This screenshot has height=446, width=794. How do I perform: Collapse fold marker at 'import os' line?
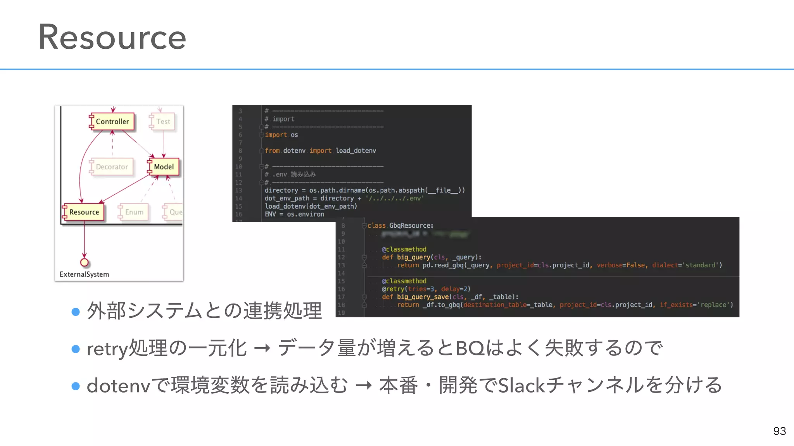[x=262, y=135]
